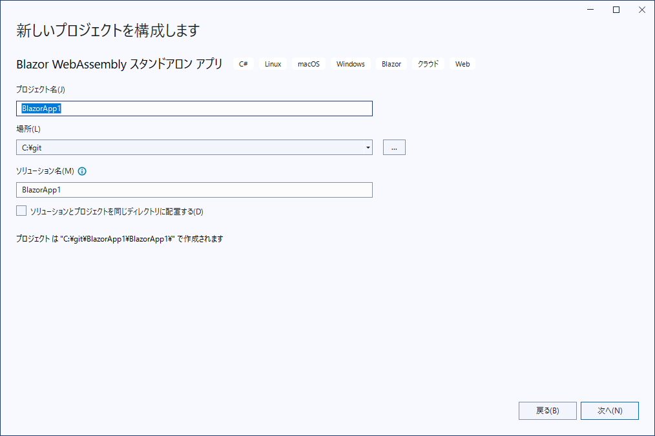Select the クラウド tag

(428, 63)
